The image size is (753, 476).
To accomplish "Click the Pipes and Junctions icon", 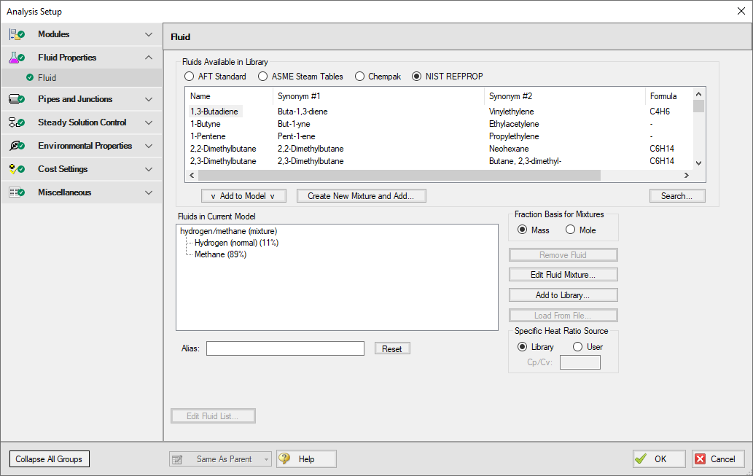I will click(x=16, y=99).
